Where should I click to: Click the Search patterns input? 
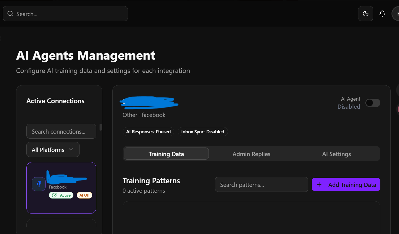[262, 184]
